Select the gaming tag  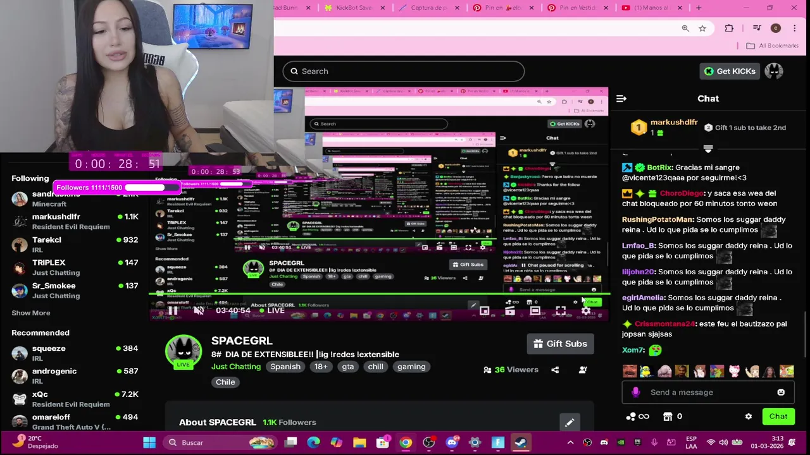pos(411,367)
